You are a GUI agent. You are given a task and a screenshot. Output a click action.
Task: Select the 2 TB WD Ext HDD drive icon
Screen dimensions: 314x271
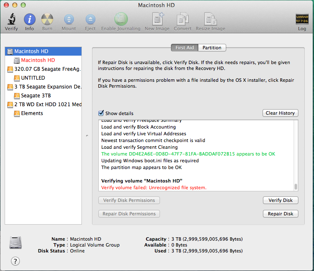[x=10, y=105]
